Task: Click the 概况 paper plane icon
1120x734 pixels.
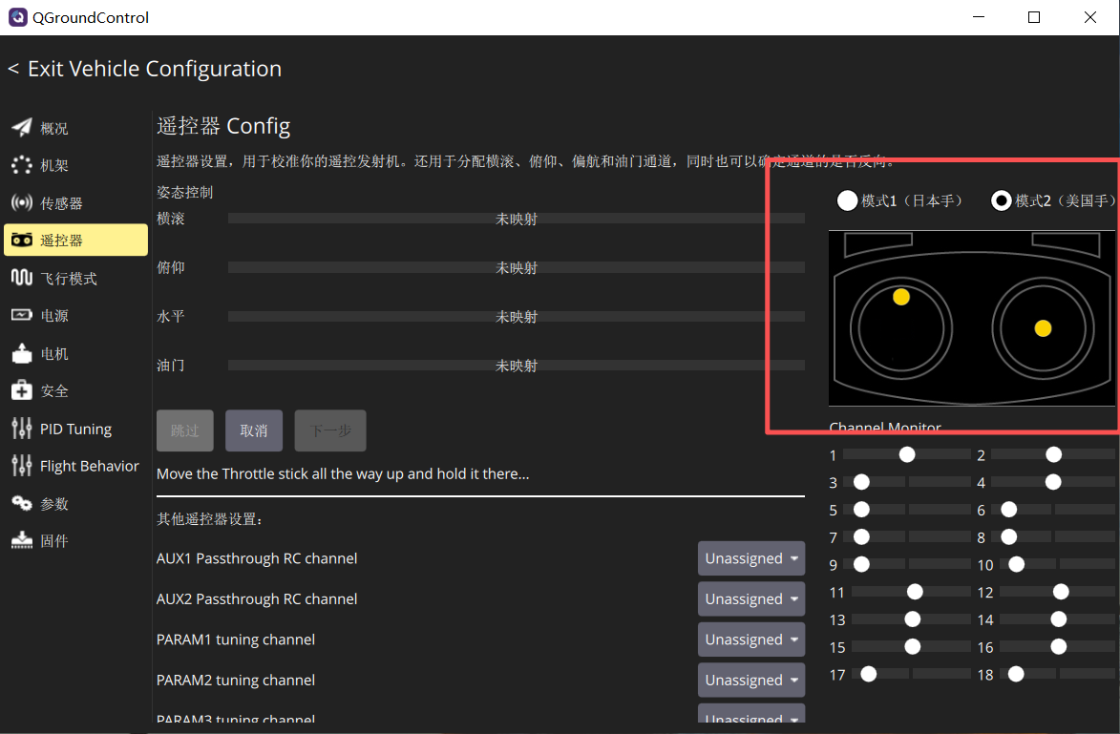Action: (x=21, y=127)
